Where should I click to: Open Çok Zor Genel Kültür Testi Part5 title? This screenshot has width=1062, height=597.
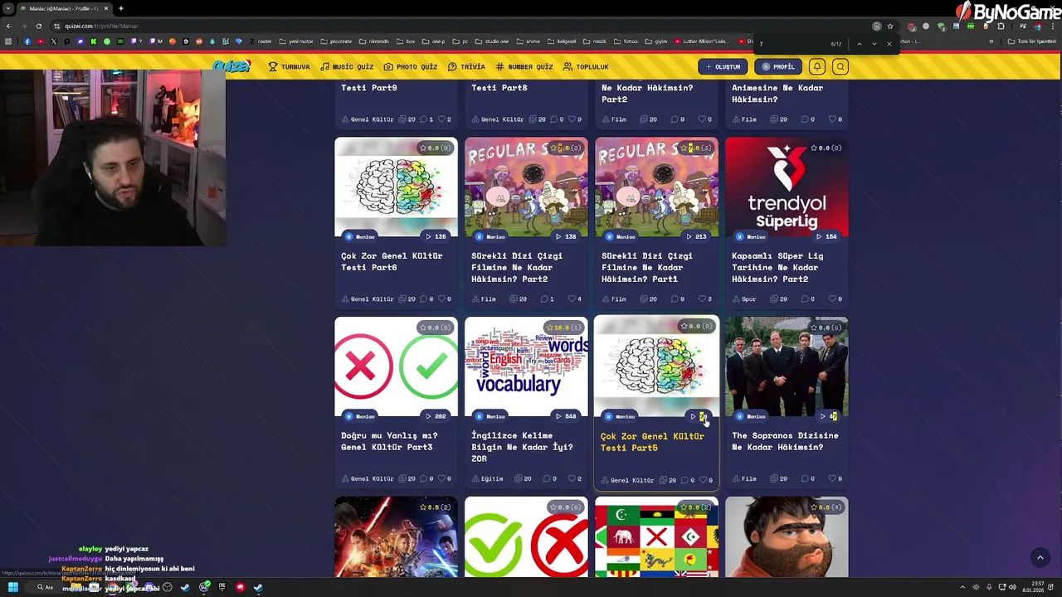pyautogui.click(x=652, y=442)
